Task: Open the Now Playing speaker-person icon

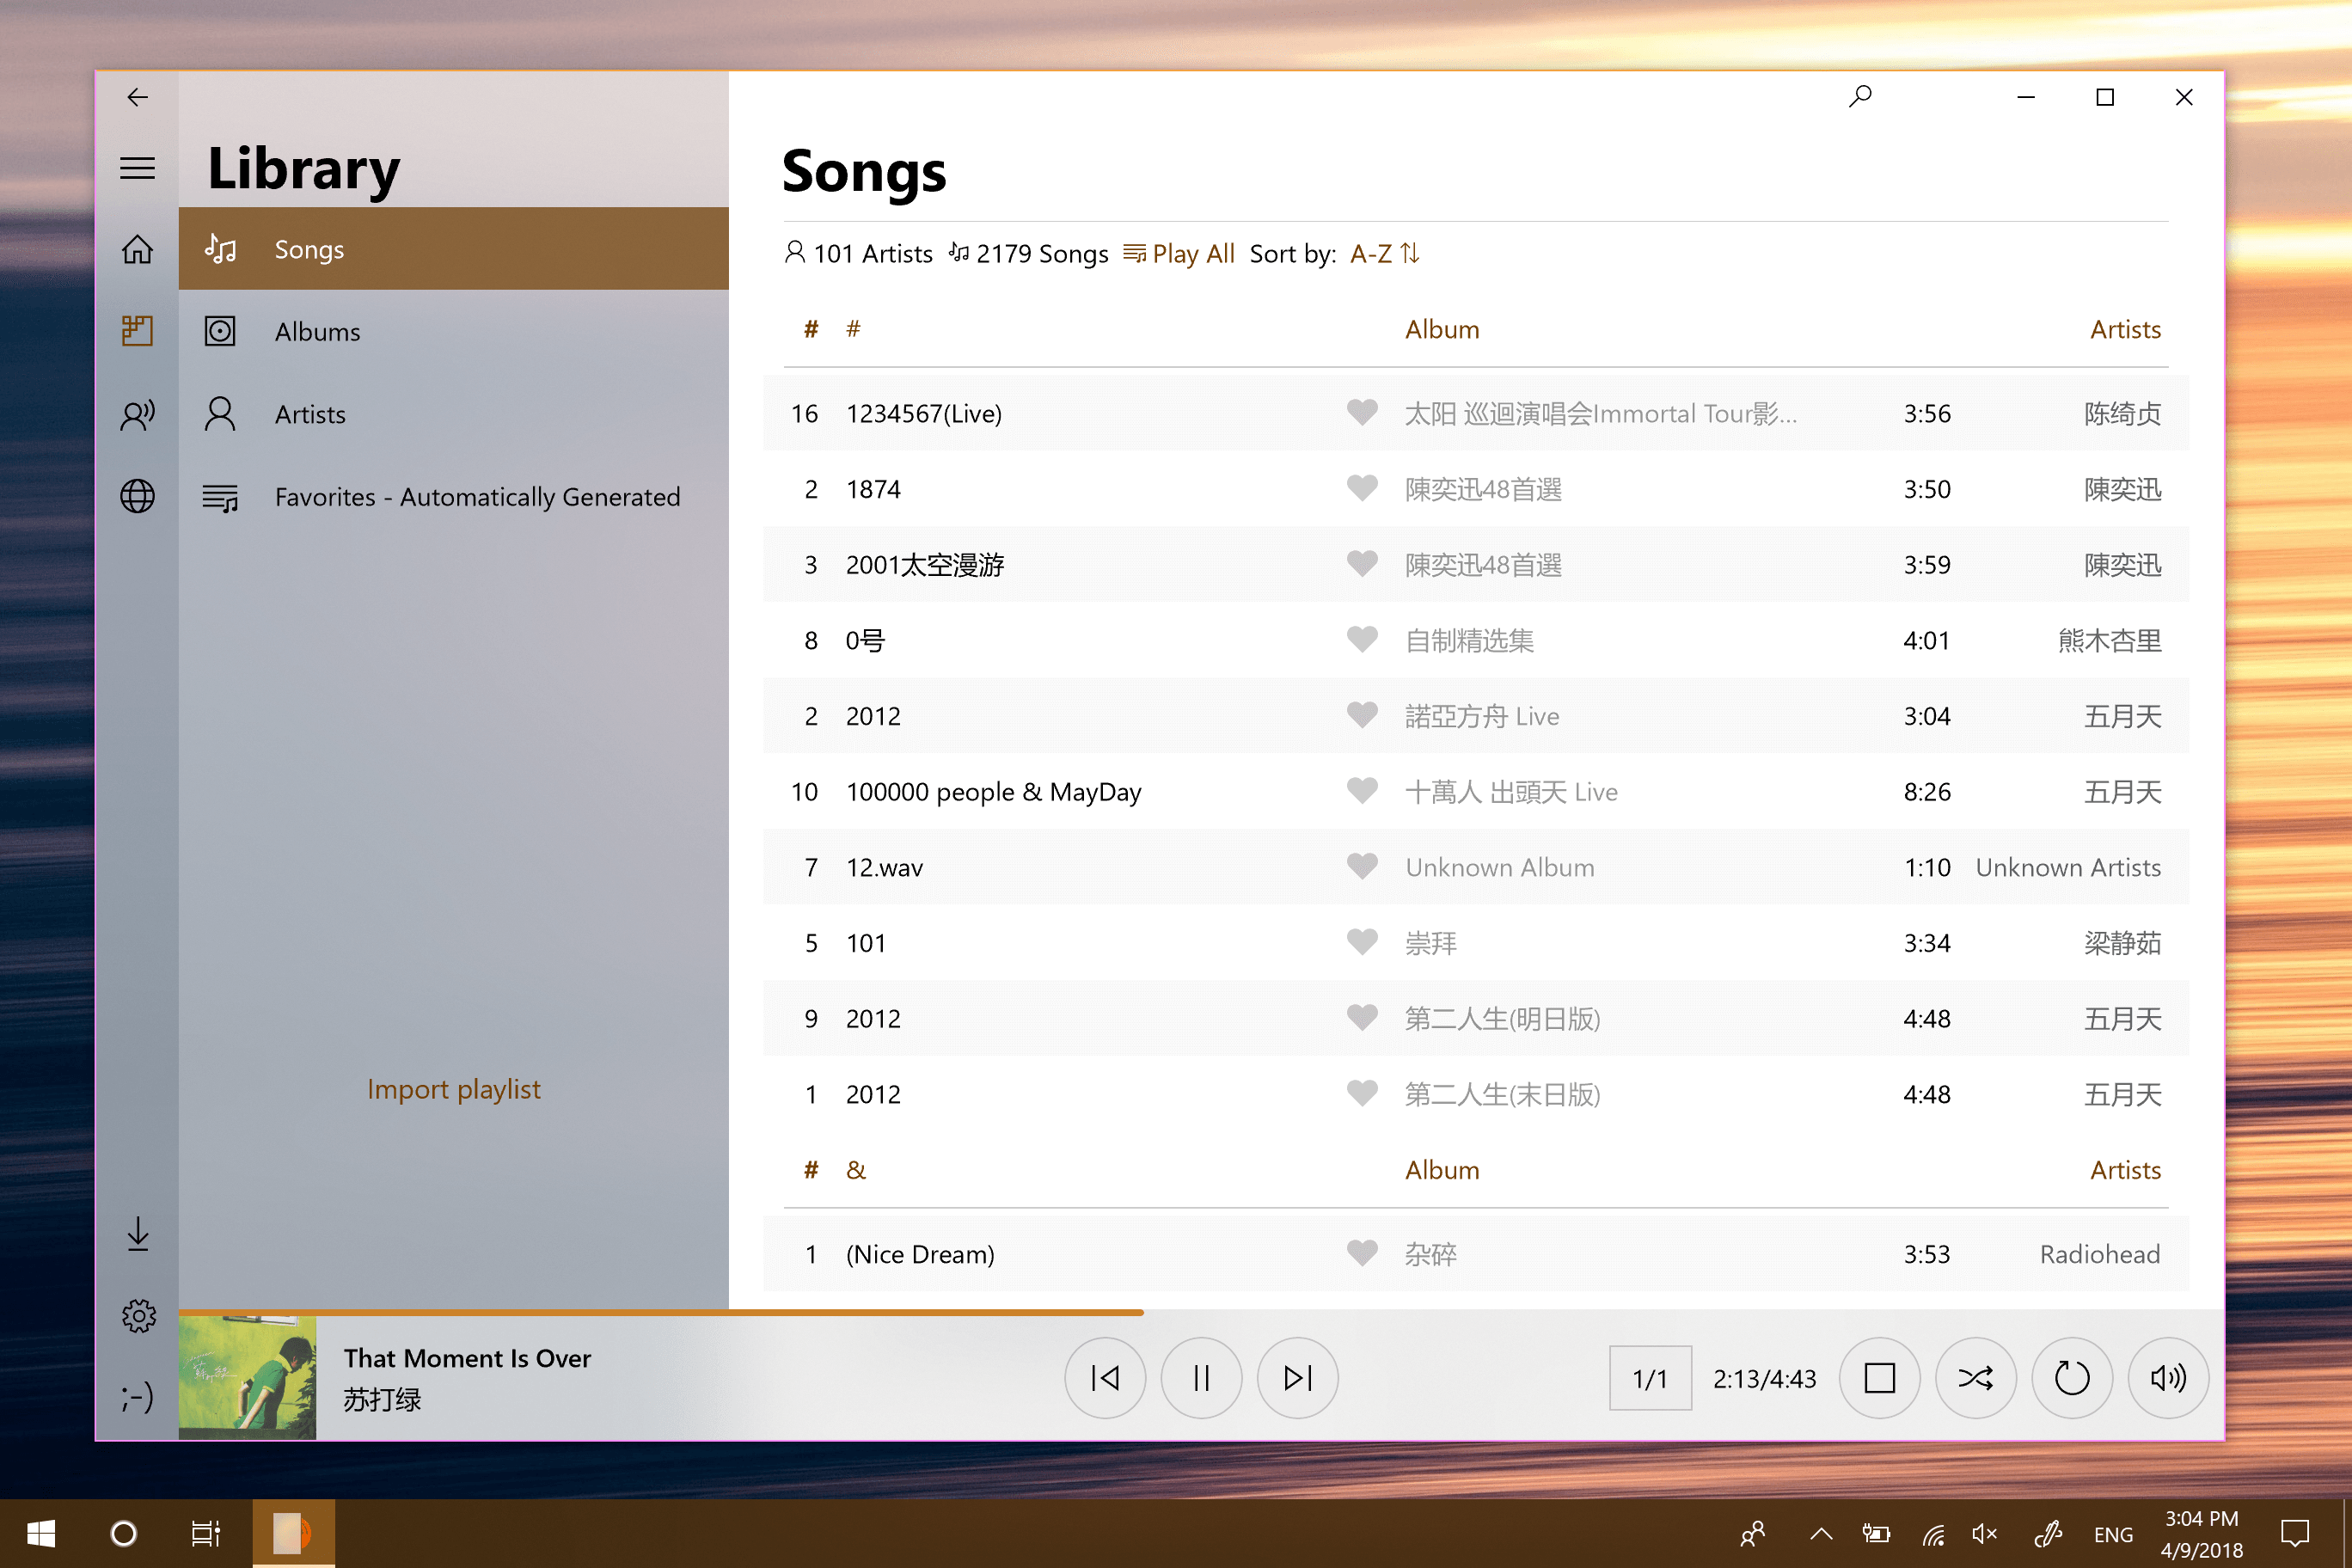Action: 137,414
